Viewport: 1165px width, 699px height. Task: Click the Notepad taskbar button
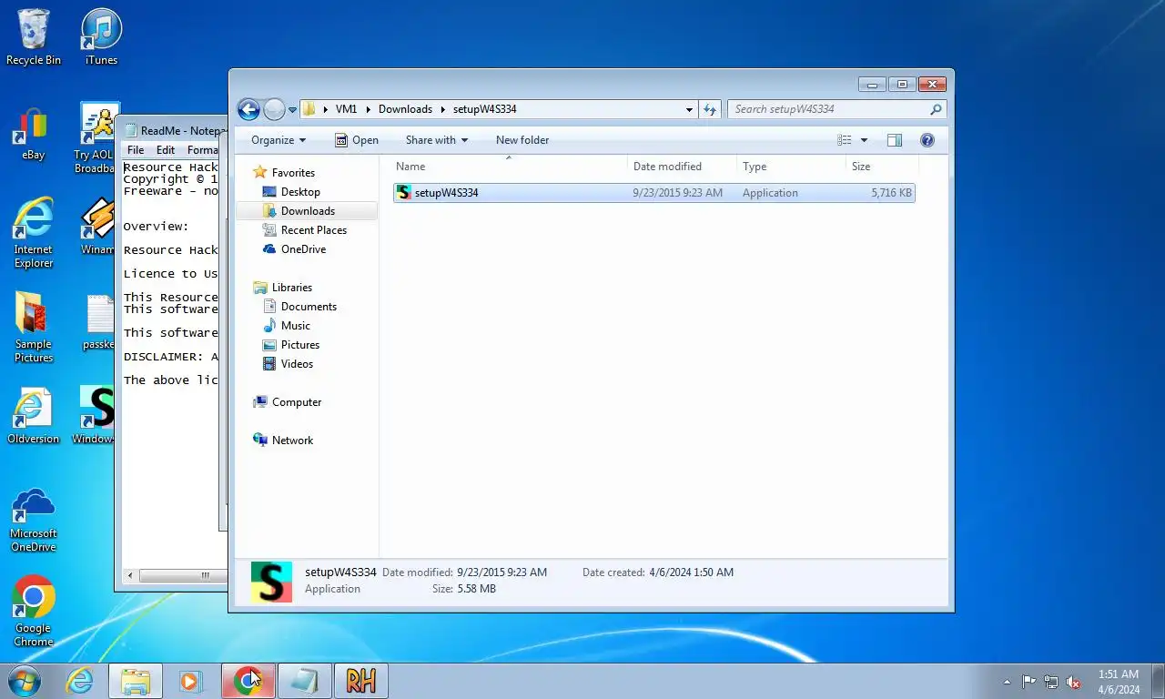pos(304,681)
